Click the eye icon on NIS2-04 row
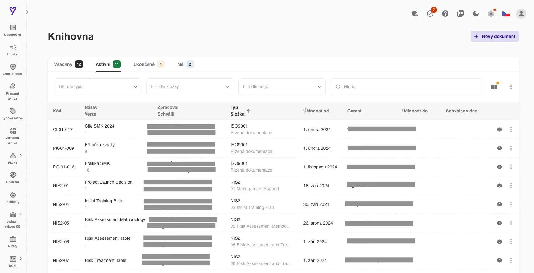The width and height of the screenshot is (534, 273). tap(499, 204)
